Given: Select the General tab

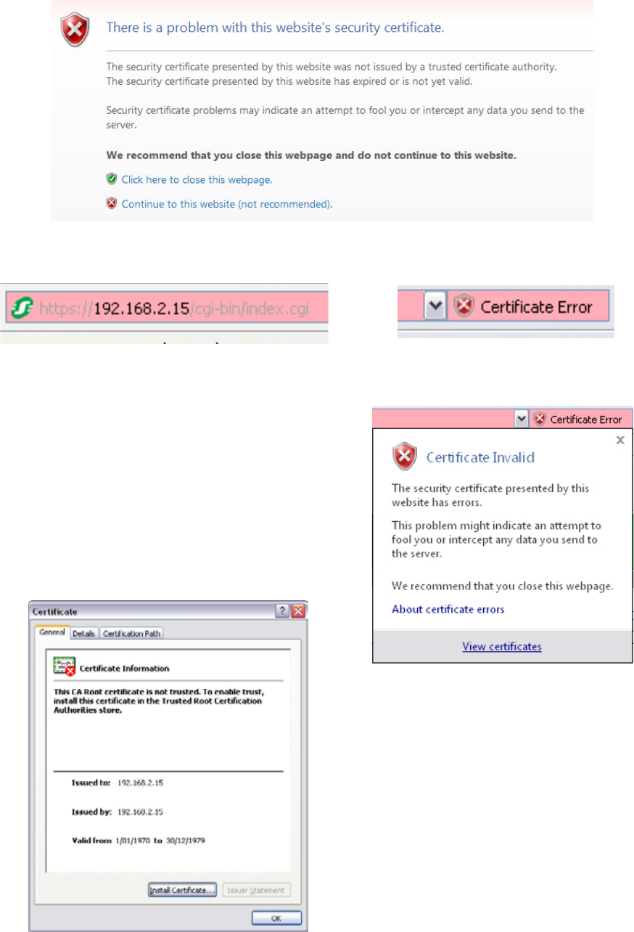Looking at the screenshot, I should [x=52, y=633].
